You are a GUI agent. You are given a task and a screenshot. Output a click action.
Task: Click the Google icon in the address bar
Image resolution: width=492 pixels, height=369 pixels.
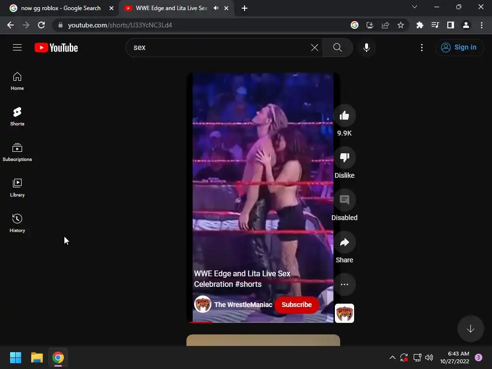(355, 25)
